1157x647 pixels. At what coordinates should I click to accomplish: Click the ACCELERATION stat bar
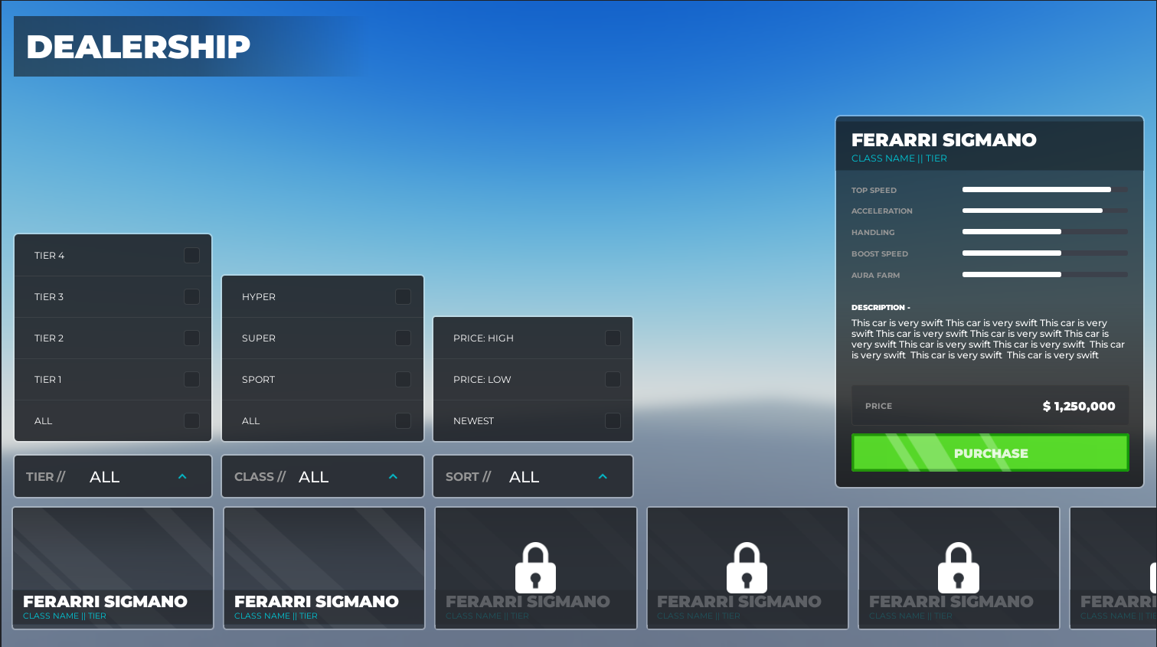(1044, 210)
